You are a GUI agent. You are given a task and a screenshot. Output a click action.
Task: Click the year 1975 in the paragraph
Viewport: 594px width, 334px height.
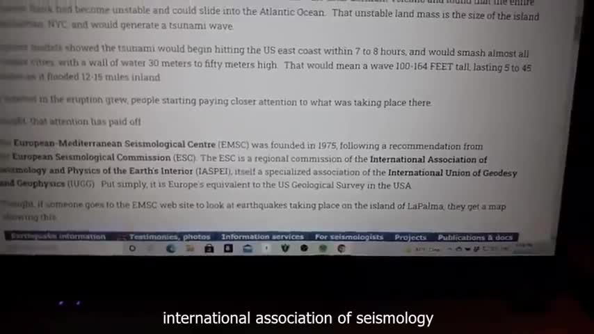click(328, 146)
